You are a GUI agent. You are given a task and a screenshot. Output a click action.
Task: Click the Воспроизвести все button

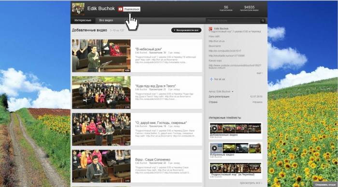pos(186,30)
